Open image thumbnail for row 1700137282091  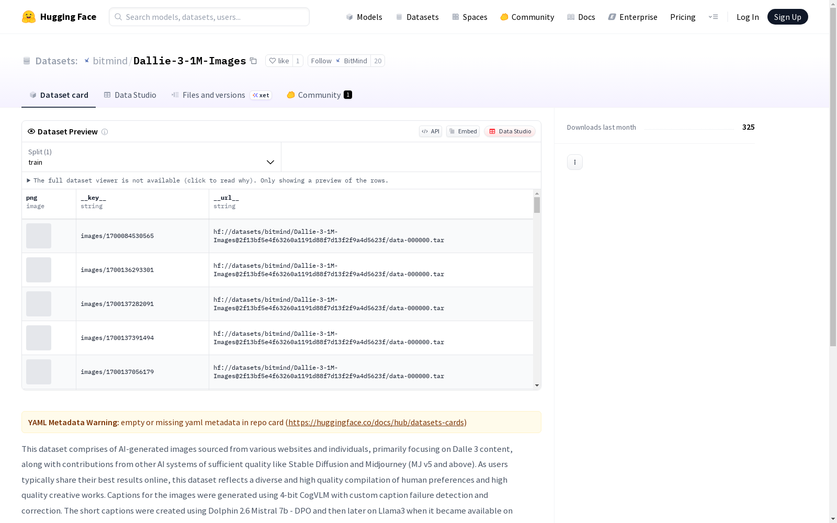pos(39,304)
